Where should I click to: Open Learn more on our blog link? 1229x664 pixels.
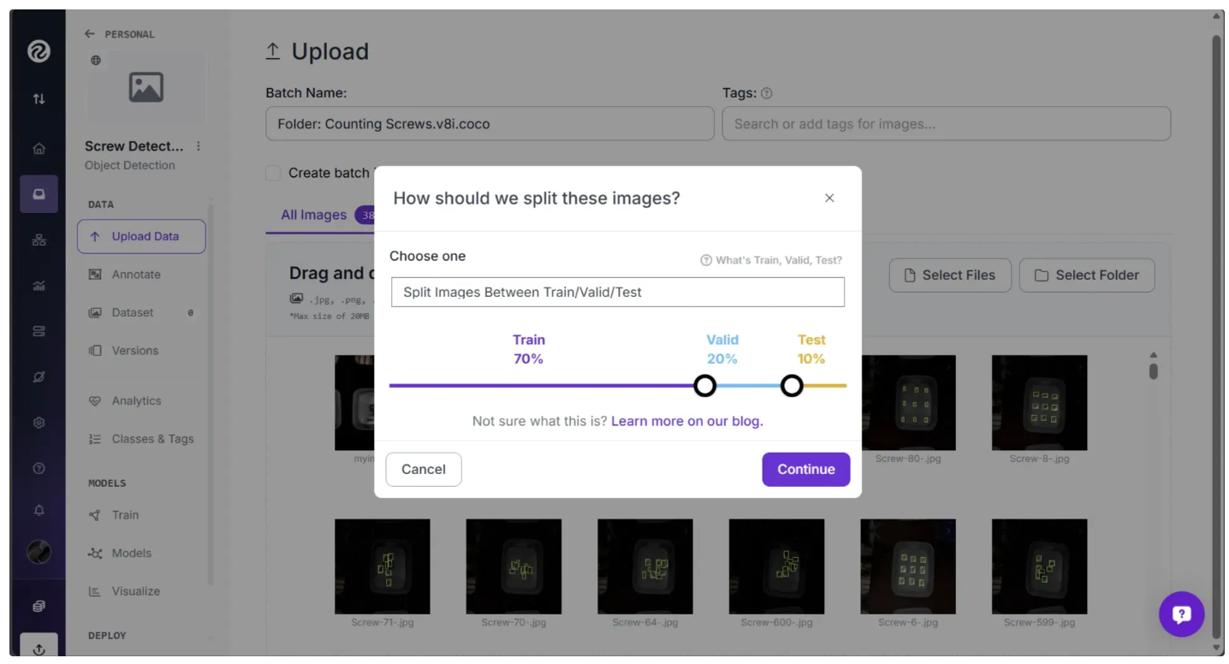click(686, 421)
